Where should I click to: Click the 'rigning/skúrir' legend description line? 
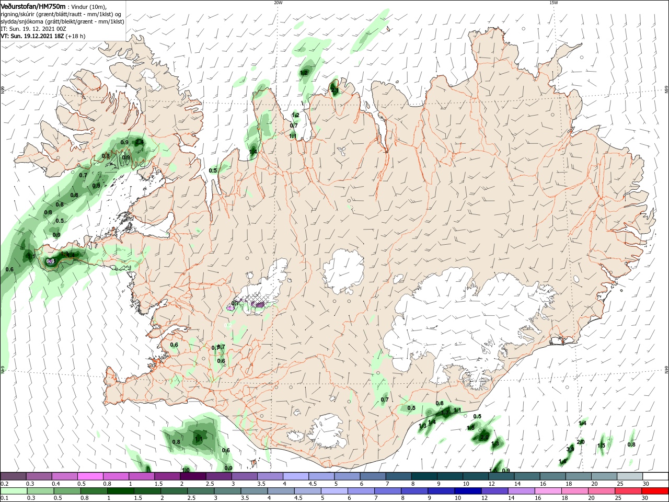[x=61, y=14]
